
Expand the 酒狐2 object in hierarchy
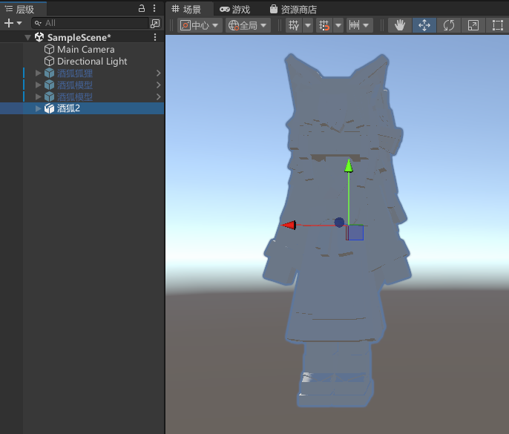(39, 108)
